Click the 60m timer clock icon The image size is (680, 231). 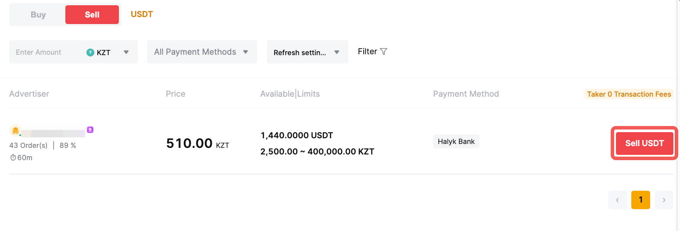pos(13,157)
